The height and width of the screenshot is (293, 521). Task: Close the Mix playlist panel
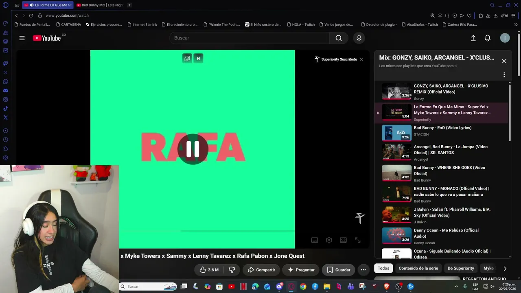[x=504, y=61]
